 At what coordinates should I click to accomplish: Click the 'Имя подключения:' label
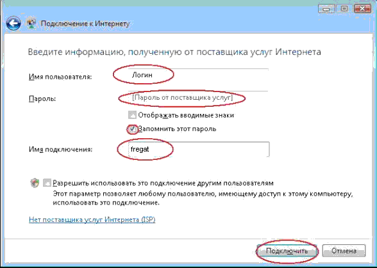(x=60, y=150)
